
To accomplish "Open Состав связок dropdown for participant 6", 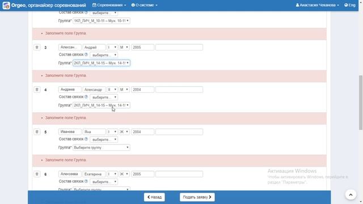I will (104, 182).
